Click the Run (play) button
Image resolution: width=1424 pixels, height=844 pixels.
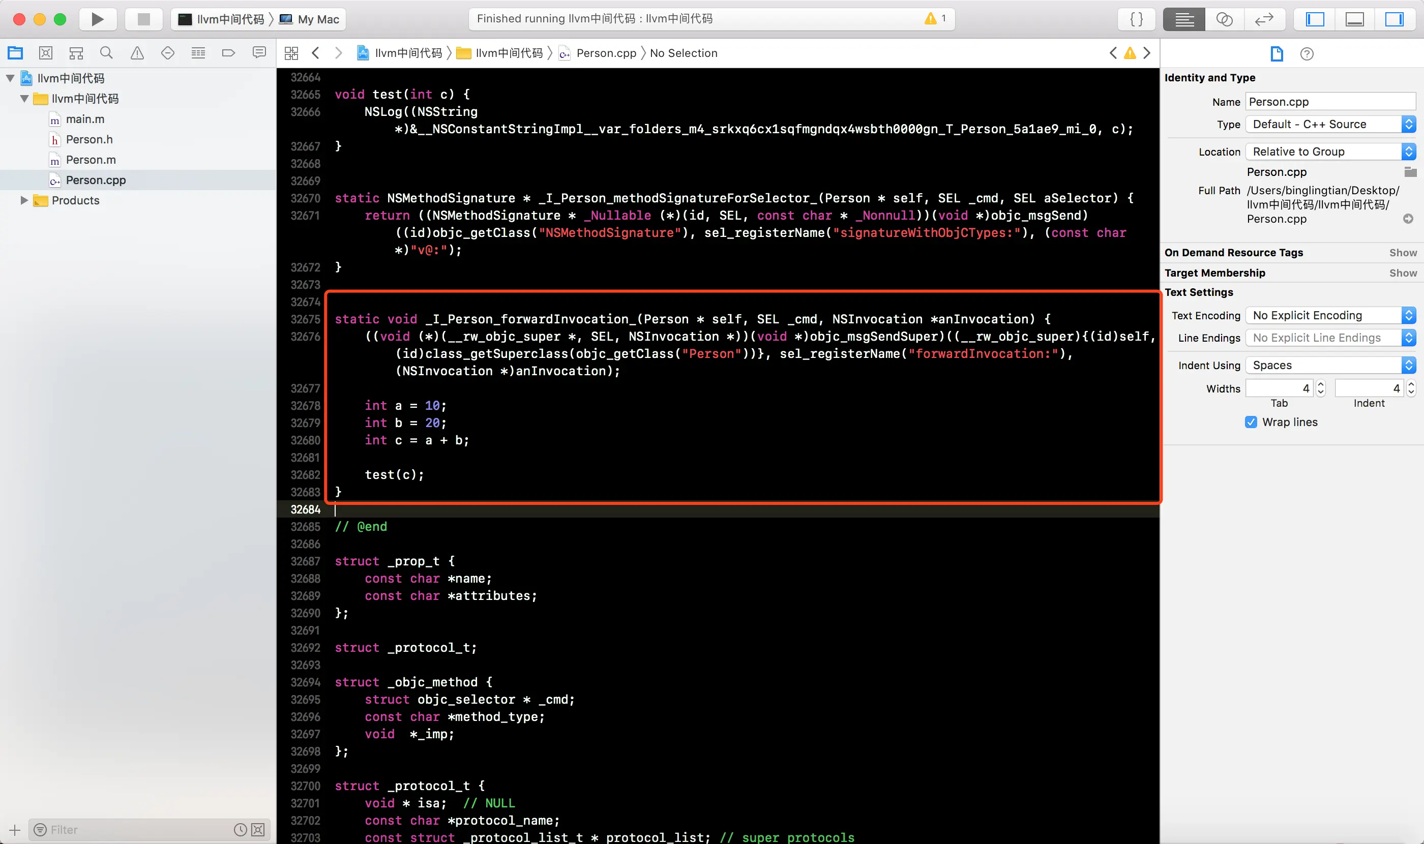pos(97,19)
